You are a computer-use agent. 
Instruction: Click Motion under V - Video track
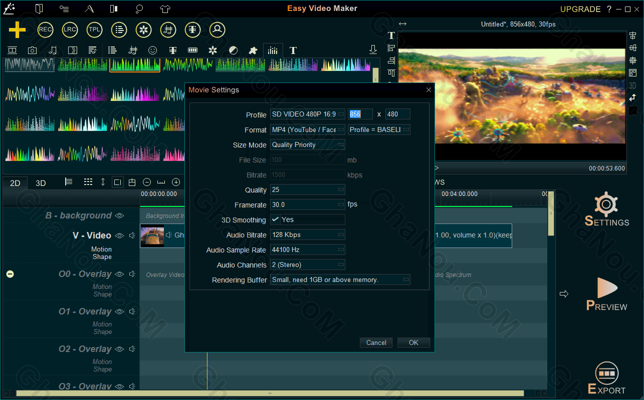102,249
